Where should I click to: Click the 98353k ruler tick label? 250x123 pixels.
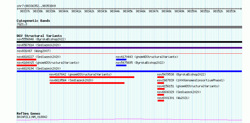coord(231,11)
